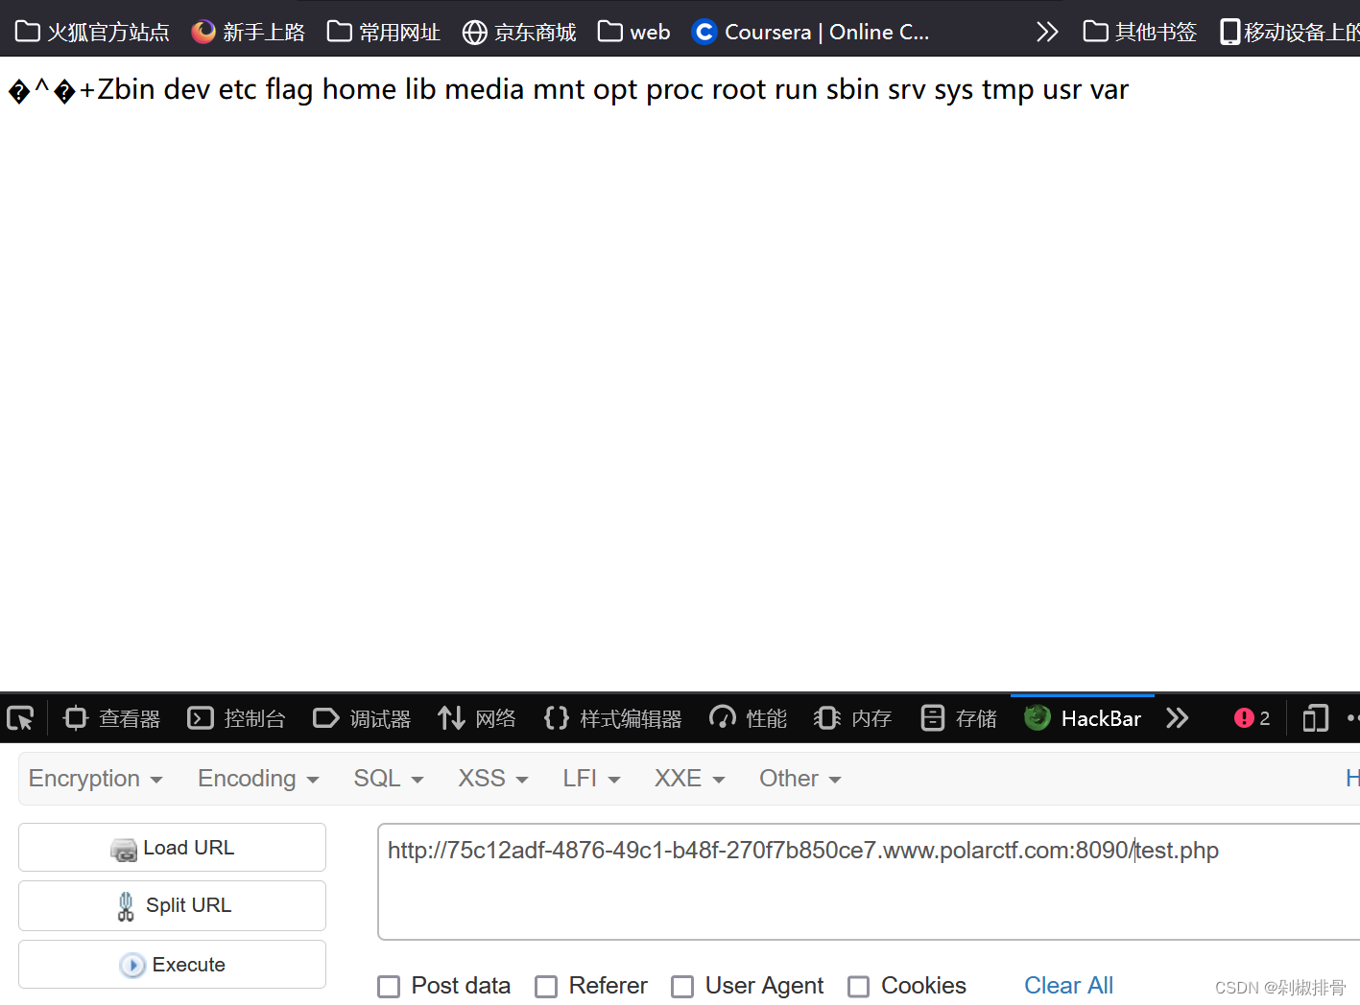
Task: Click the Clear All link
Action: [1068, 985]
